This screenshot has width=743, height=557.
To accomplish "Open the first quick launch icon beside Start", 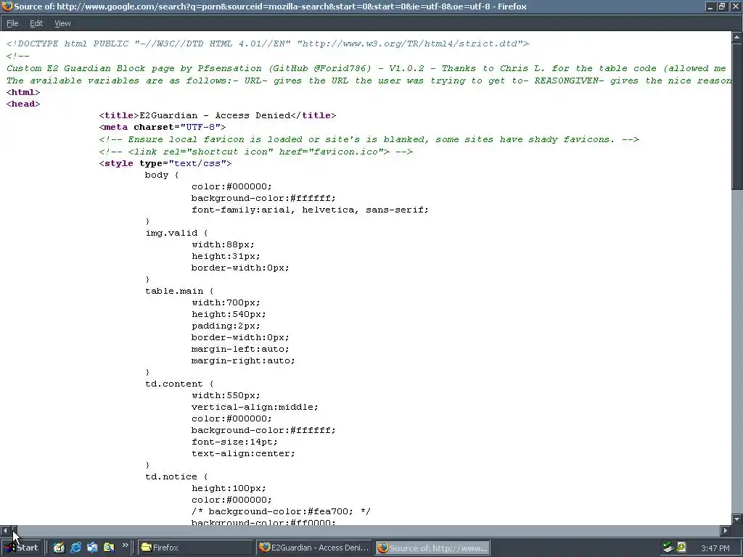I will (59, 548).
